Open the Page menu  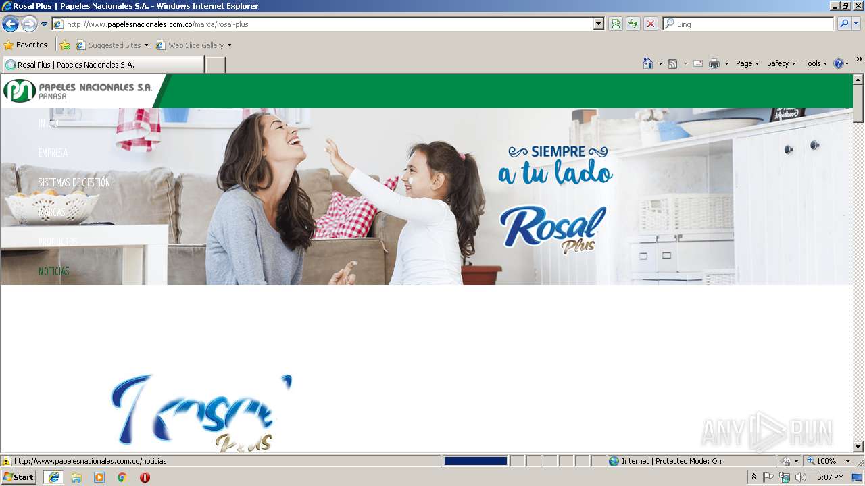747,63
